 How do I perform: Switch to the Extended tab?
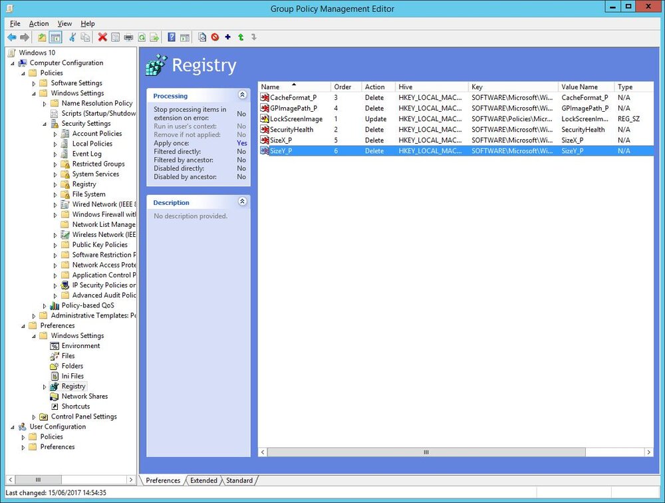tap(203, 480)
